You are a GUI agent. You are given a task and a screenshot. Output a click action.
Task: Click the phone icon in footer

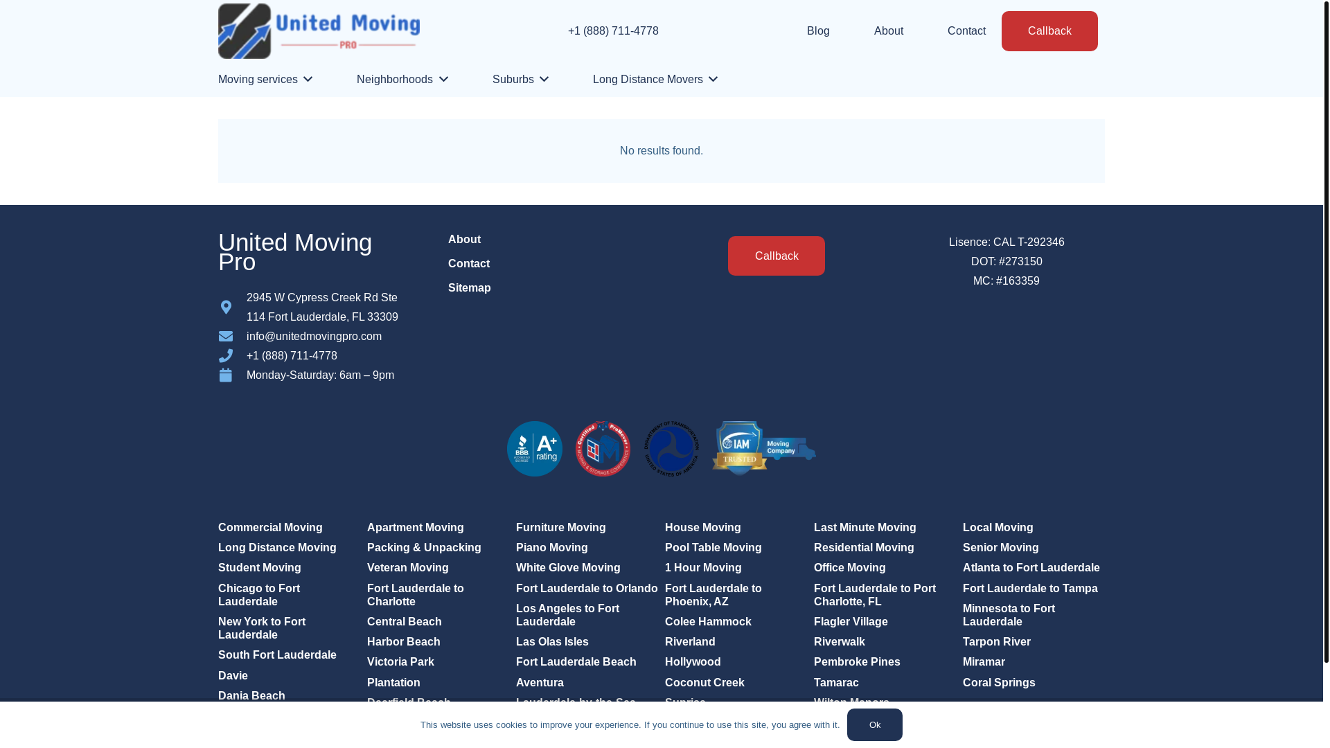226,356
